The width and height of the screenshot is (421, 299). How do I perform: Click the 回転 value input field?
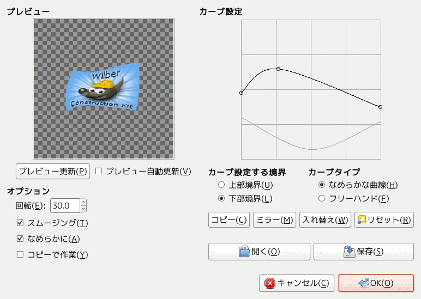[x=64, y=205]
